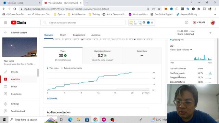The image size is (219, 123).
Task: Click the vidIQ toolbar menu icon
Action: (x=152, y=23)
